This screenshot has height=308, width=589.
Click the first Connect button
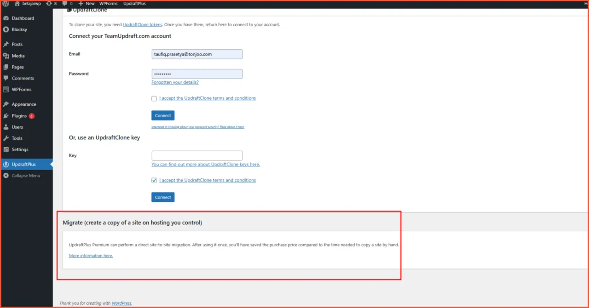click(x=162, y=115)
